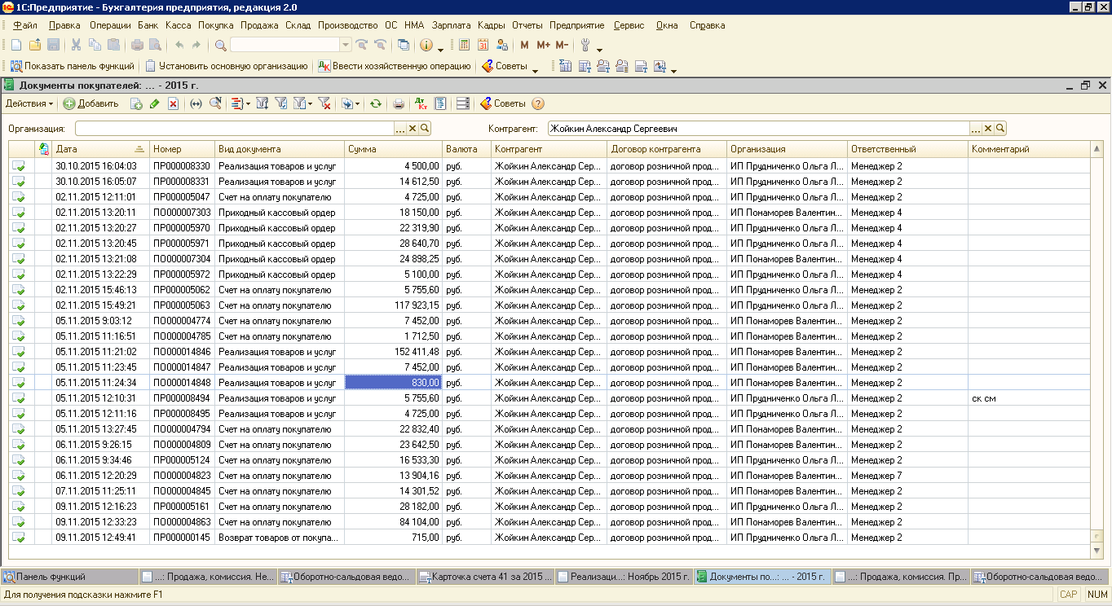Click the wrench settings icon
The height and width of the screenshot is (606, 1112).
[x=585, y=45]
